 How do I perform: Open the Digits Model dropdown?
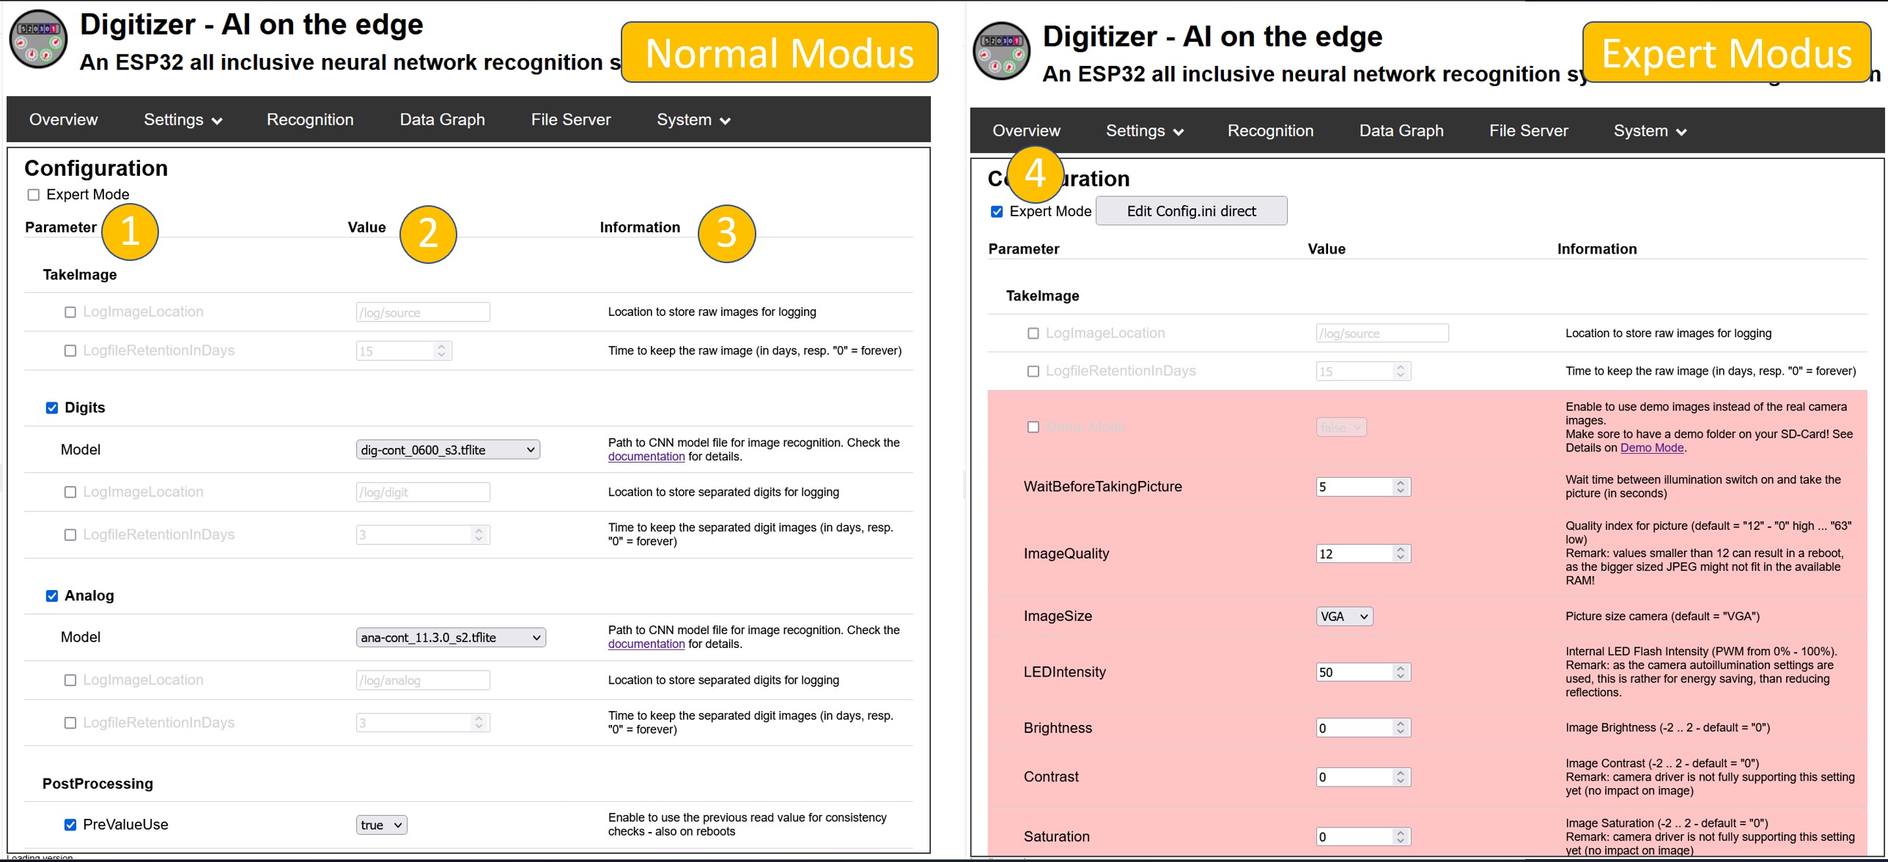click(448, 450)
